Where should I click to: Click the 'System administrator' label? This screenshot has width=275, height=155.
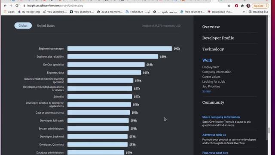[x=51, y=129]
